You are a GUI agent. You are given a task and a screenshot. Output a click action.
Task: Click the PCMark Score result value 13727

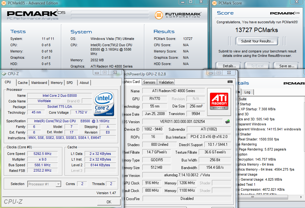(188, 39)
